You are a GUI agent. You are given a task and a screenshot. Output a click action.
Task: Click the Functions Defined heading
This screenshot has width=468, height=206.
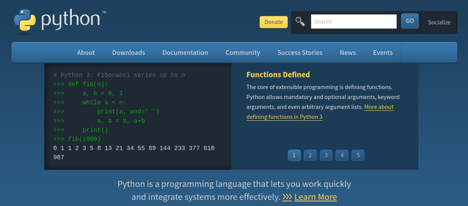click(278, 74)
